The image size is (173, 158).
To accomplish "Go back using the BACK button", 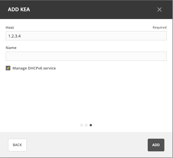I will [17, 145].
